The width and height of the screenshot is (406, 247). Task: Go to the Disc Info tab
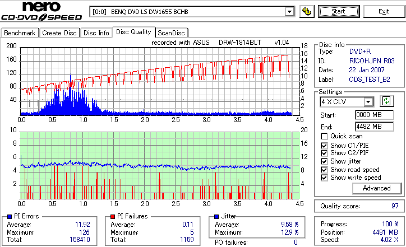[96, 33]
